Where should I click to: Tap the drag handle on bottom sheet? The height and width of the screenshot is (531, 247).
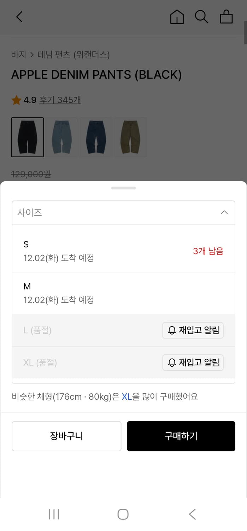pyautogui.click(x=123, y=188)
